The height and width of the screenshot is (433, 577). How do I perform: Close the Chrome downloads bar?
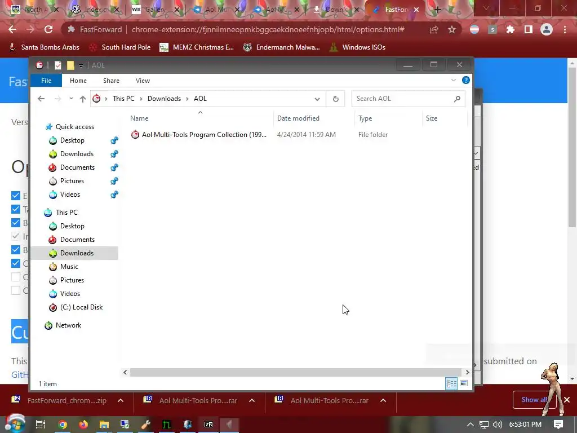click(x=567, y=400)
